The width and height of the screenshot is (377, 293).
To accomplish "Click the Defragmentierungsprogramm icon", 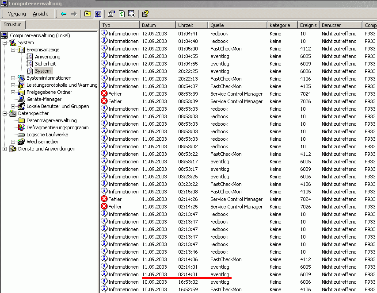I will (21, 127).
